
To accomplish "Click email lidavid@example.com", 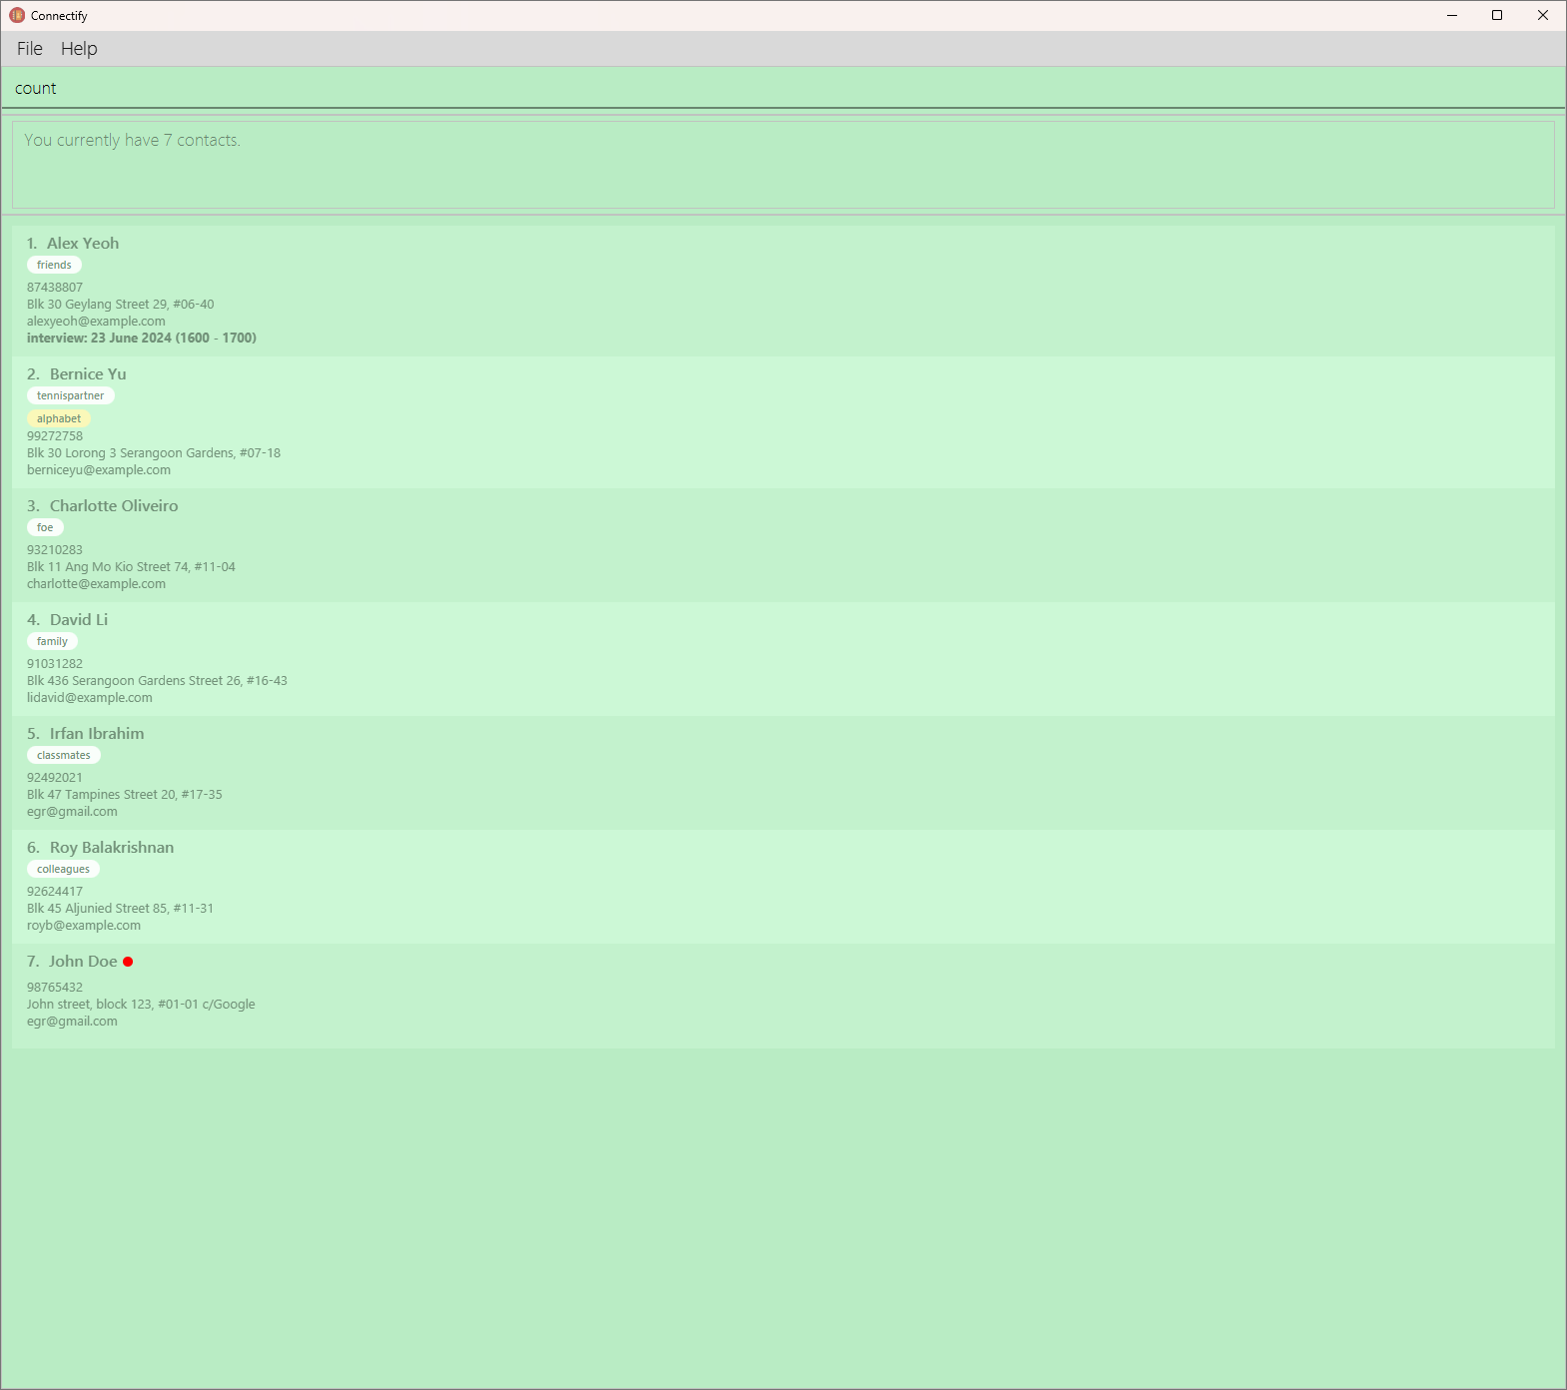I will [x=90, y=698].
